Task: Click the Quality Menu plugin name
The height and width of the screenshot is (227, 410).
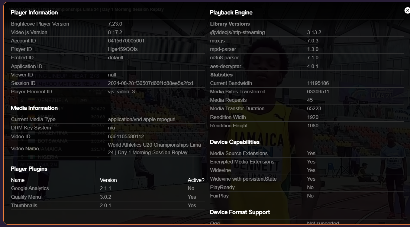Action: point(26,197)
